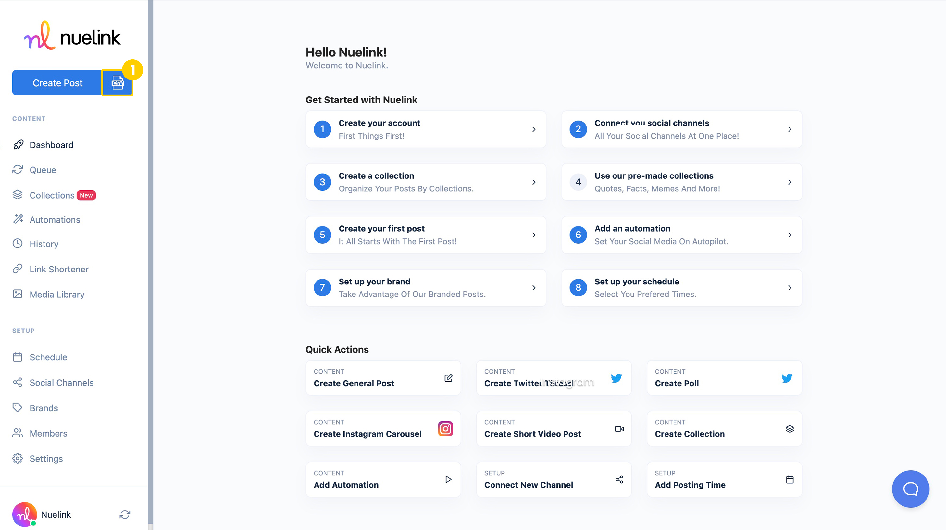946x530 pixels.
Task: Click video camera icon on Short Video Post
Action: click(x=619, y=429)
